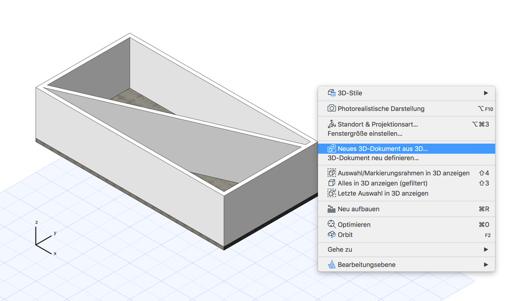Expand the Bearbeitungsebene submenu arrow

(x=486, y=264)
